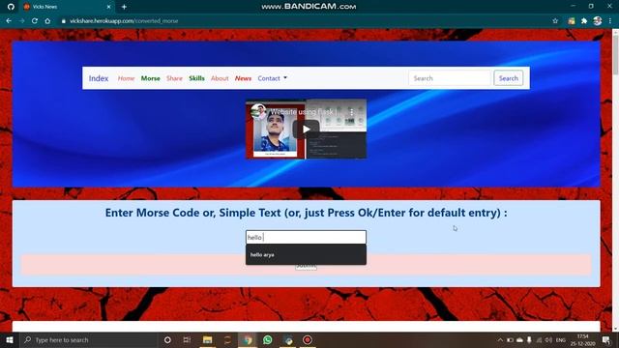The width and height of the screenshot is (619, 348).
Task: Click the Index brand link
Action: point(99,78)
